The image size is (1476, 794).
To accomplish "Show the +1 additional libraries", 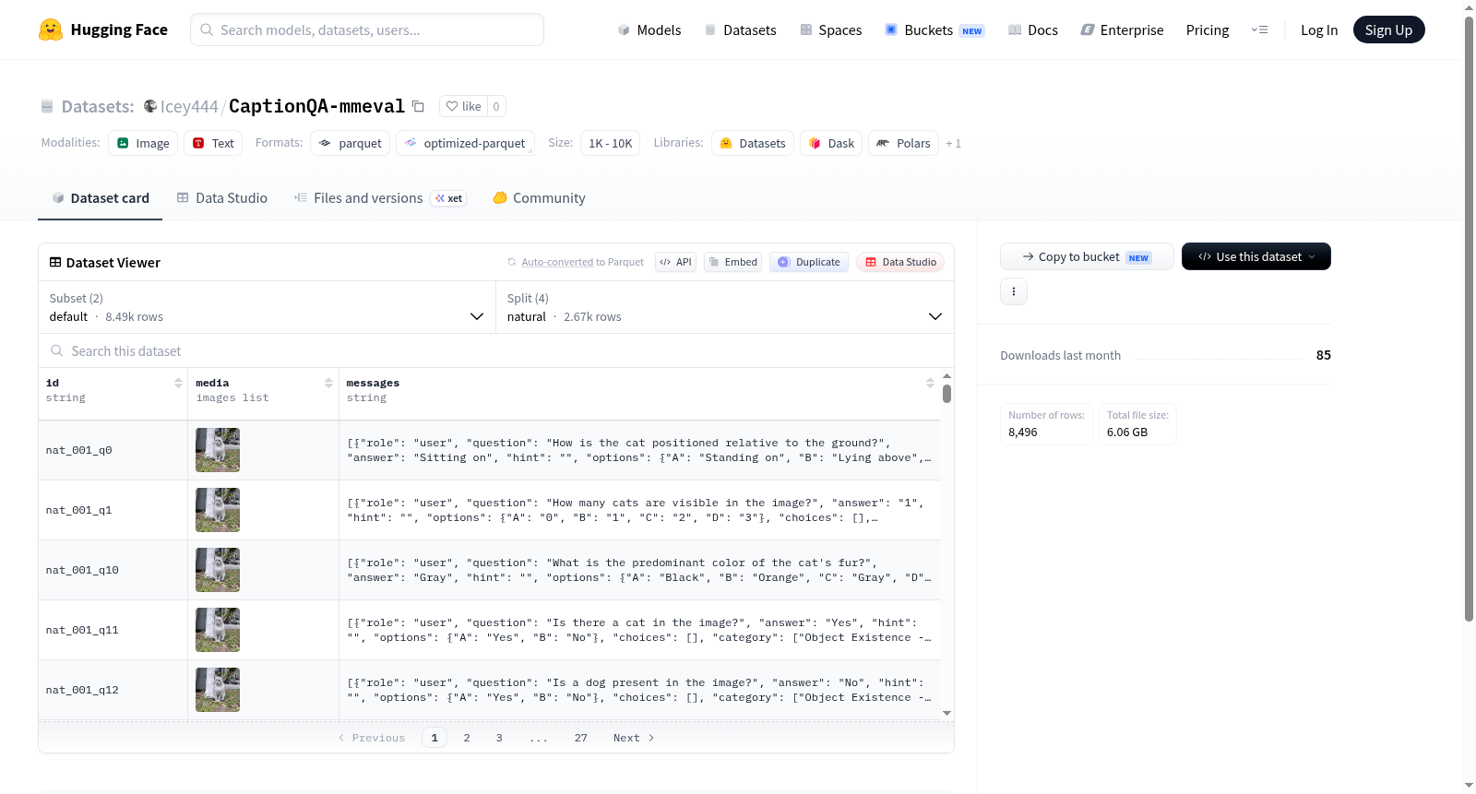I will point(954,143).
